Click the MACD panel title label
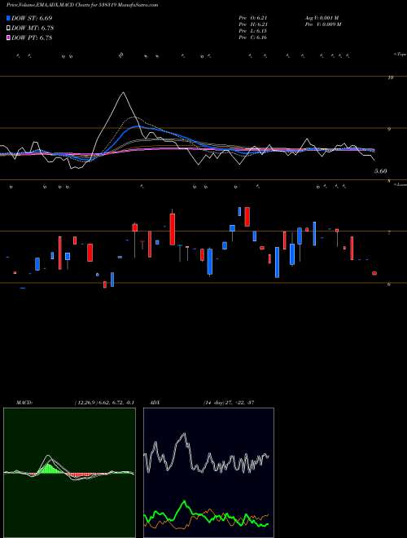407x538 pixels. click(x=24, y=403)
